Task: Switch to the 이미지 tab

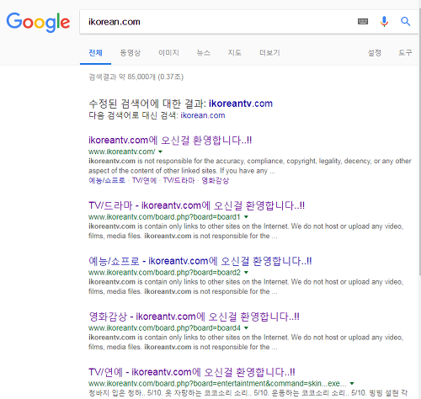Action: [x=168, y=53]
